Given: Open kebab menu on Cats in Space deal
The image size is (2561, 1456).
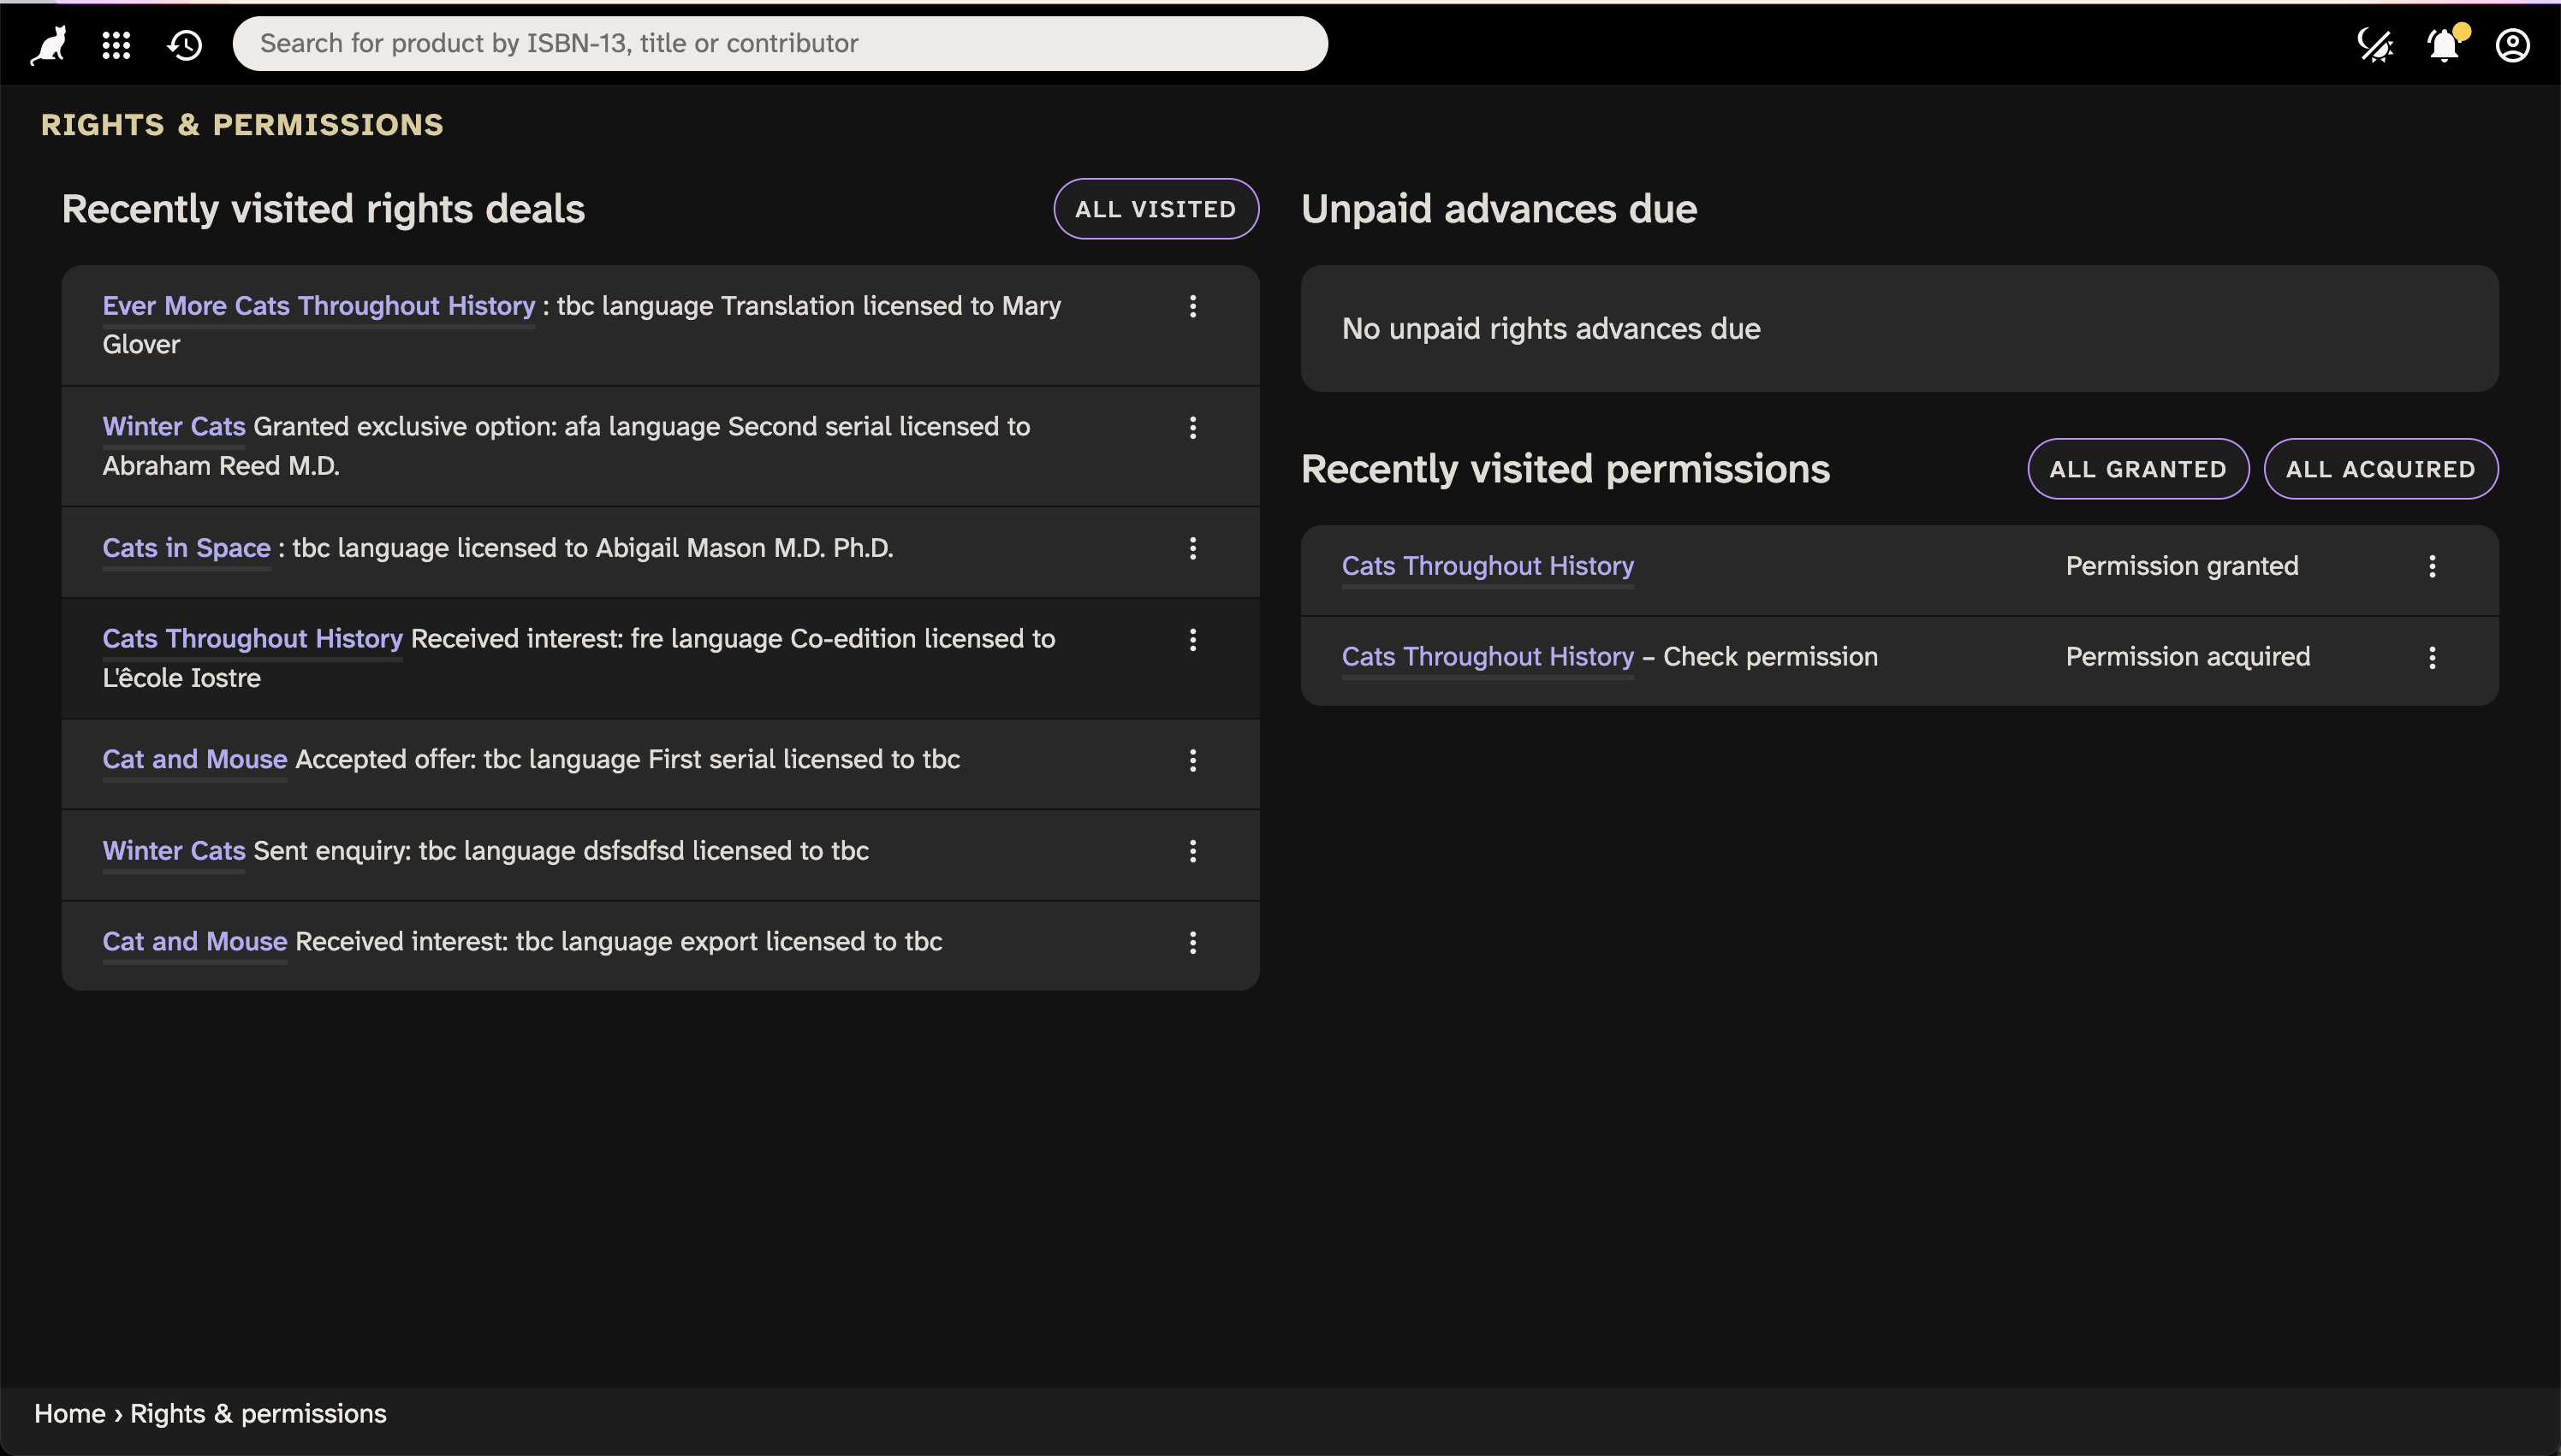Looking at the screenshot, I should (1193, 548).
